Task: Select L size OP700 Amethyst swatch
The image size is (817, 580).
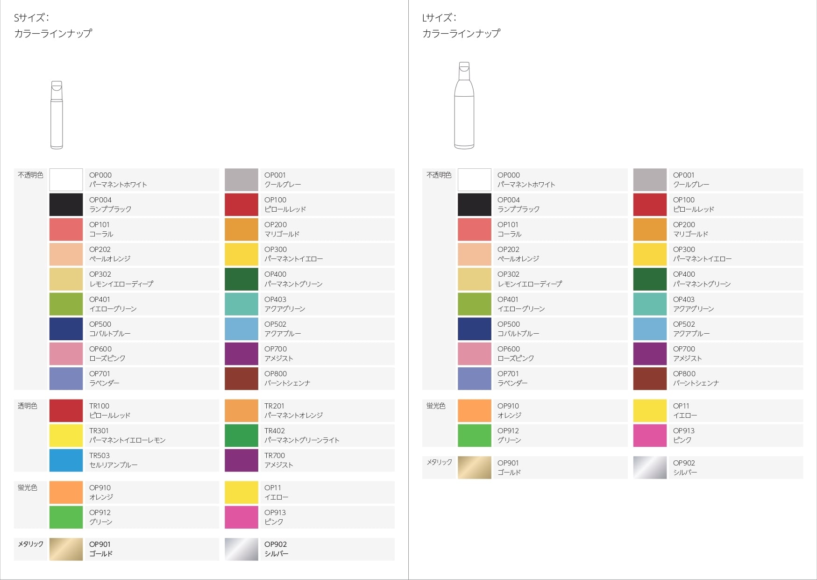Action: pyautogui.click(x=649, y=354)
